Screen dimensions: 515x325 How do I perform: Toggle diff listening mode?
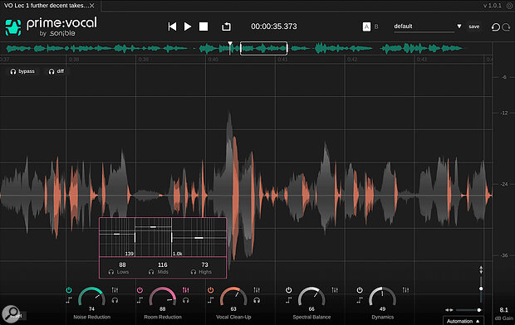(x=56, y=71)
